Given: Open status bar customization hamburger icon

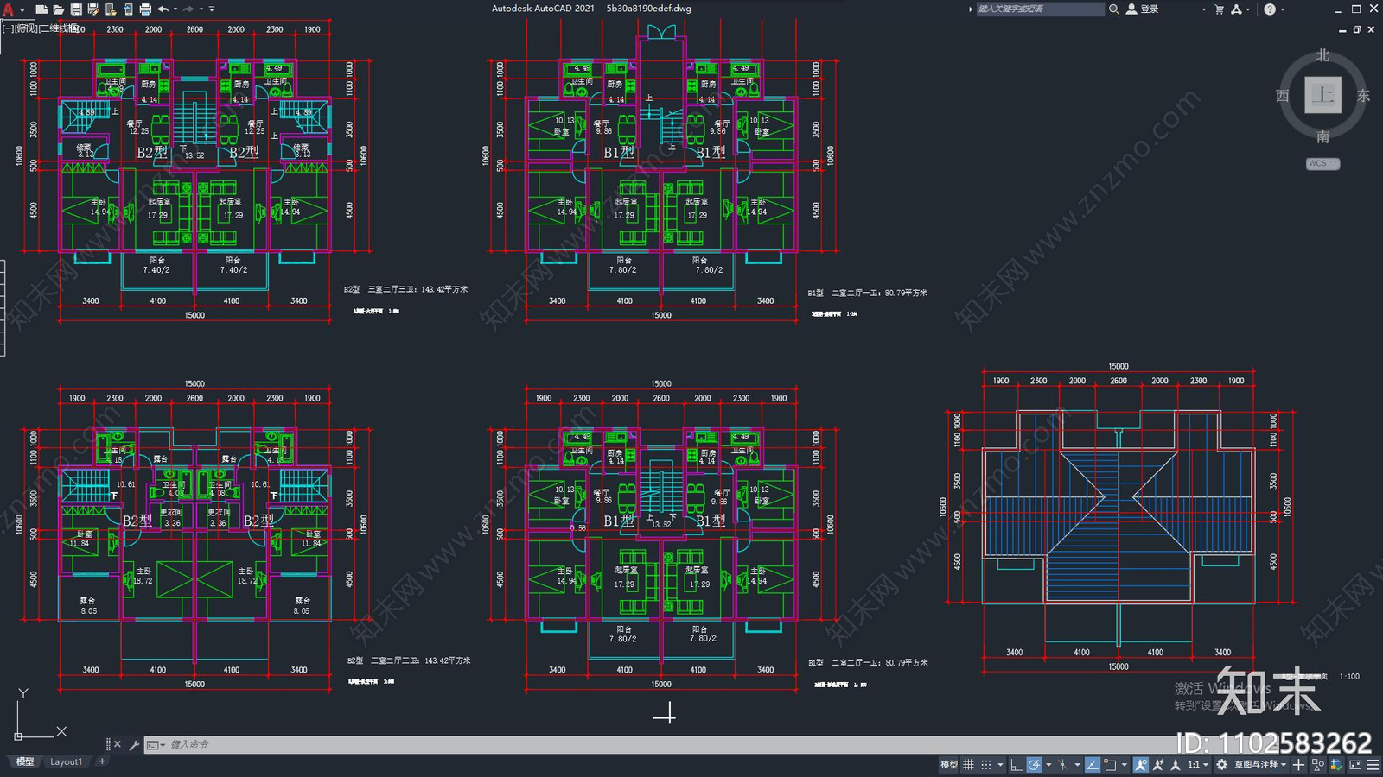Looking at the screenshot, I should click(x=1373, y=765).
